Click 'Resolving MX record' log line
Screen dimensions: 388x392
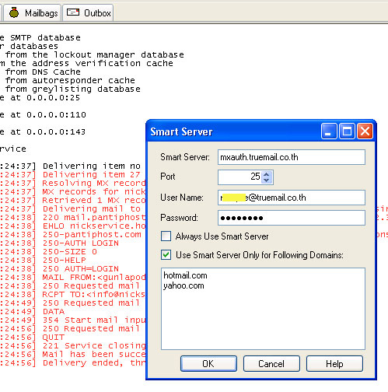coord(94,184)
